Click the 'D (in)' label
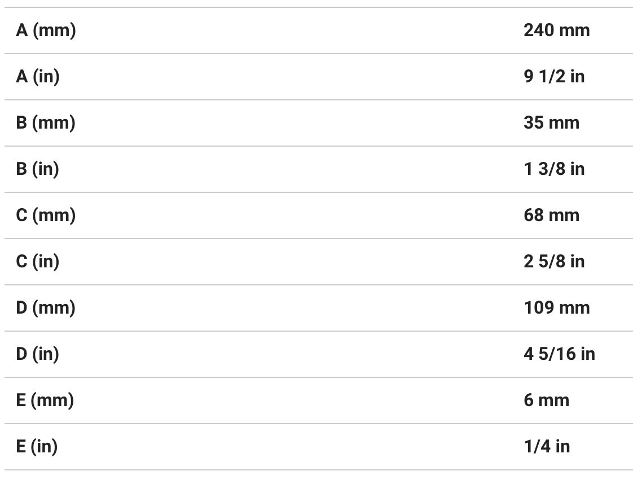 tap(38, 354)
